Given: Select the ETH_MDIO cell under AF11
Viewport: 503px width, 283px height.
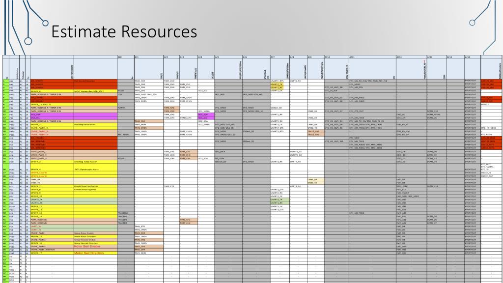Looking at the screenshot, I should (x=372, y=85).
